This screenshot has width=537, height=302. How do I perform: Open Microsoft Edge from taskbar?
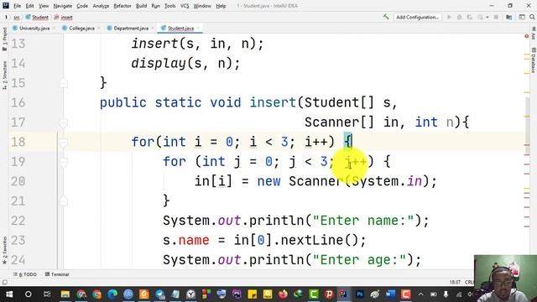[112, 294]
